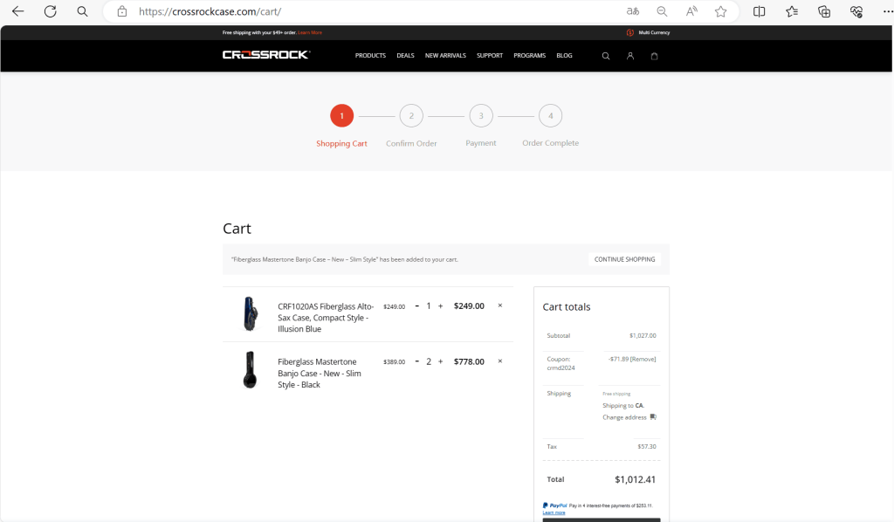The height and width of the screenshot is (522, 894).
Task: Toggle split screen browser icon
Action: 759,11
